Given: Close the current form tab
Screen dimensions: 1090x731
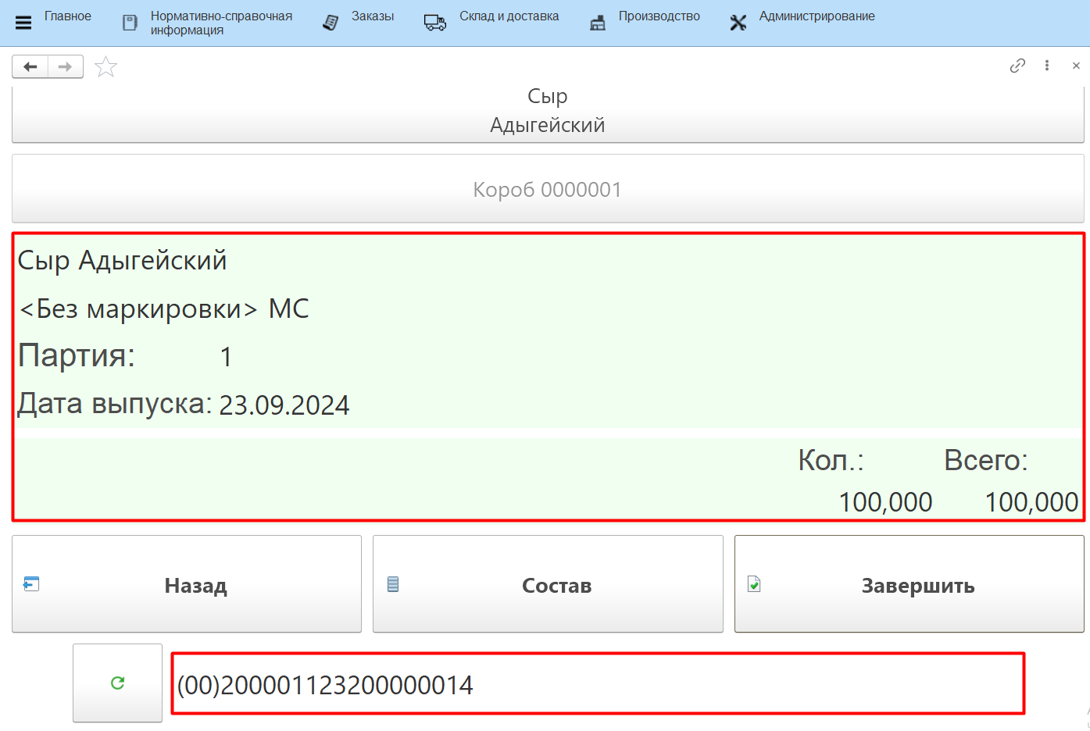Looking at the screenshot, I should pyautogui.click(x=1076, y=66).
